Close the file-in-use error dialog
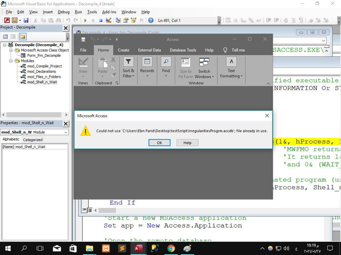 pos(267,116)
